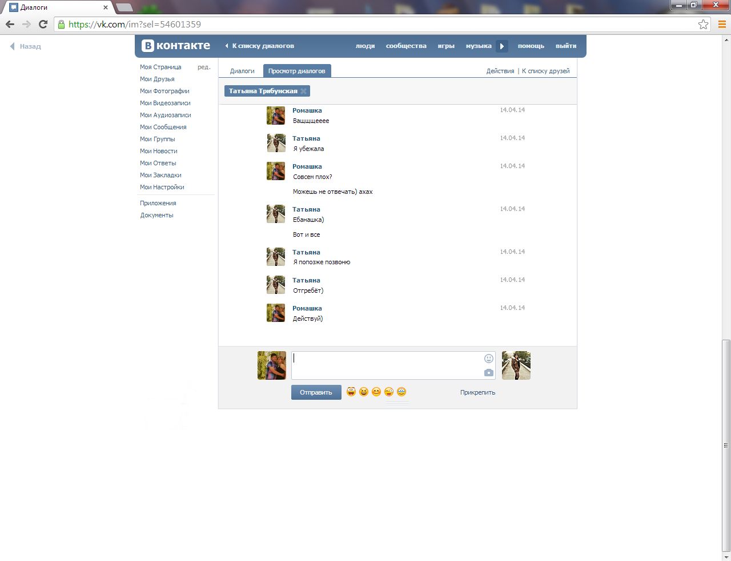Viewport: 731px width, 561px height.
Task: Bookmark this page with the star
Action: (703, 24)
